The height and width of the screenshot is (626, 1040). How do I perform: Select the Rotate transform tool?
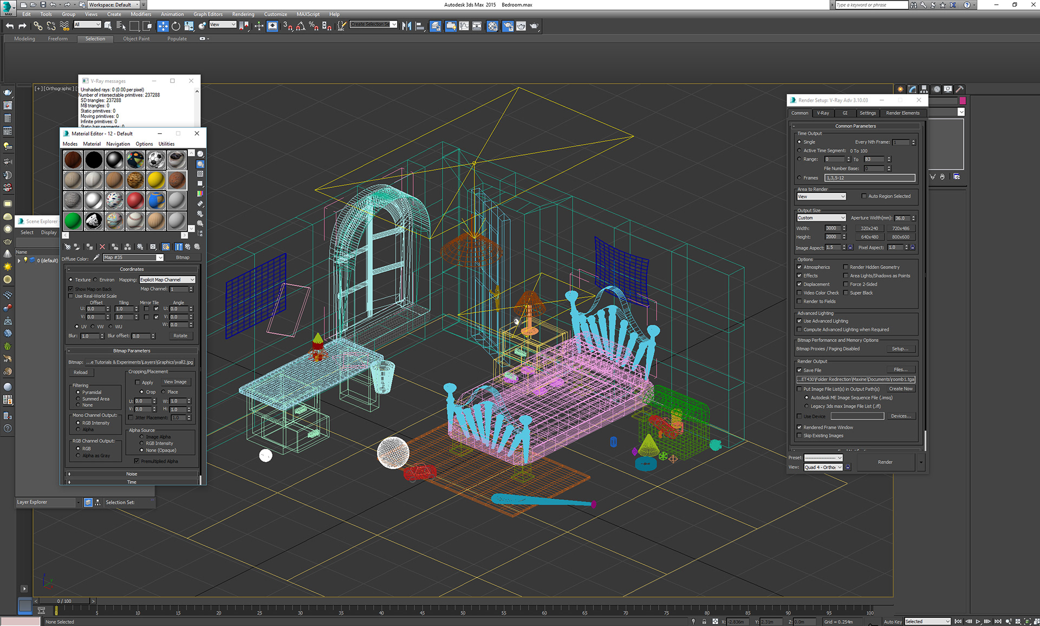[176, 26]
